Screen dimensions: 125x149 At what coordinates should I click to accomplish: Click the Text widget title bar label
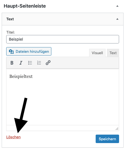click(10, 19)
